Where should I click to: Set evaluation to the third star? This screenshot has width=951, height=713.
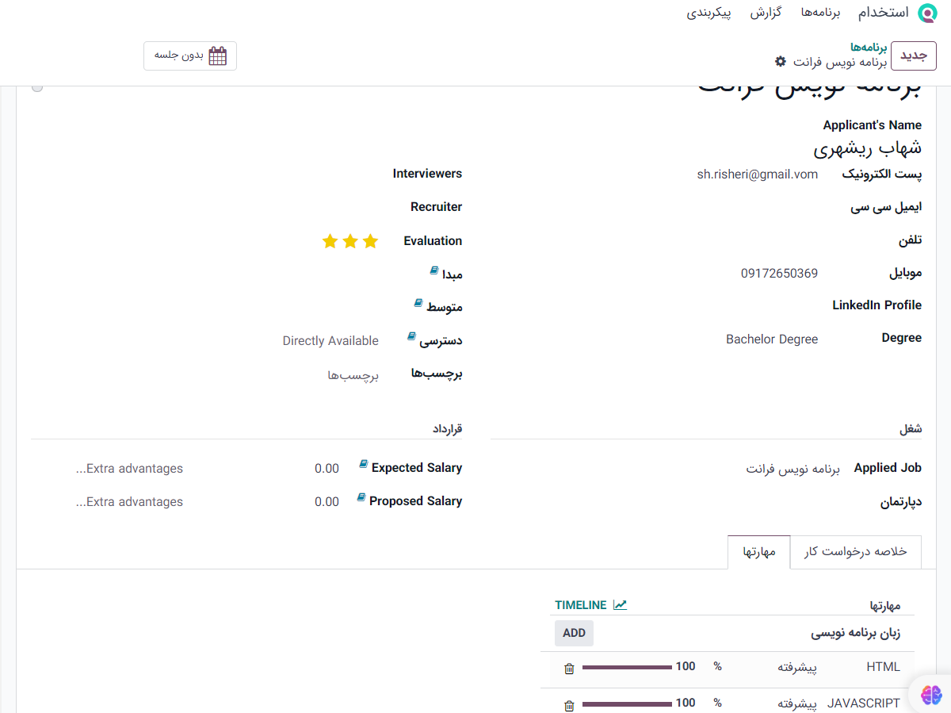click(330, 241)
